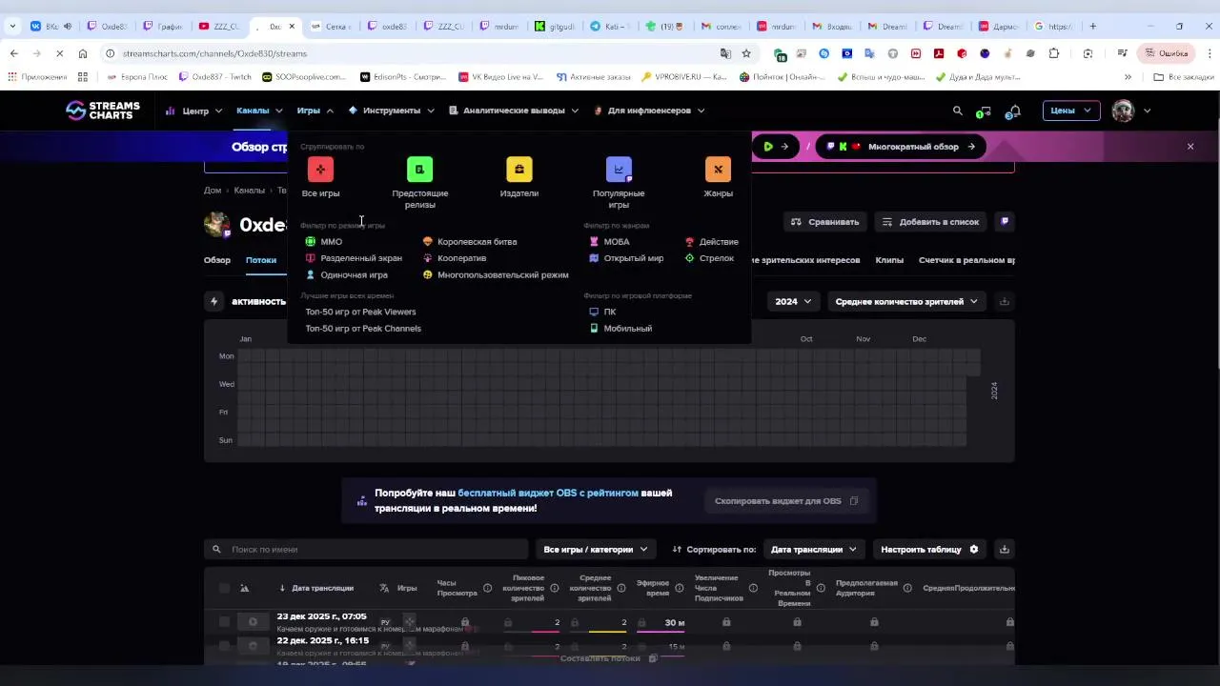Expand the 'Центр' navigation dropdown
The width and height of the screenshot is (1220, 686).
coord(194,111)
